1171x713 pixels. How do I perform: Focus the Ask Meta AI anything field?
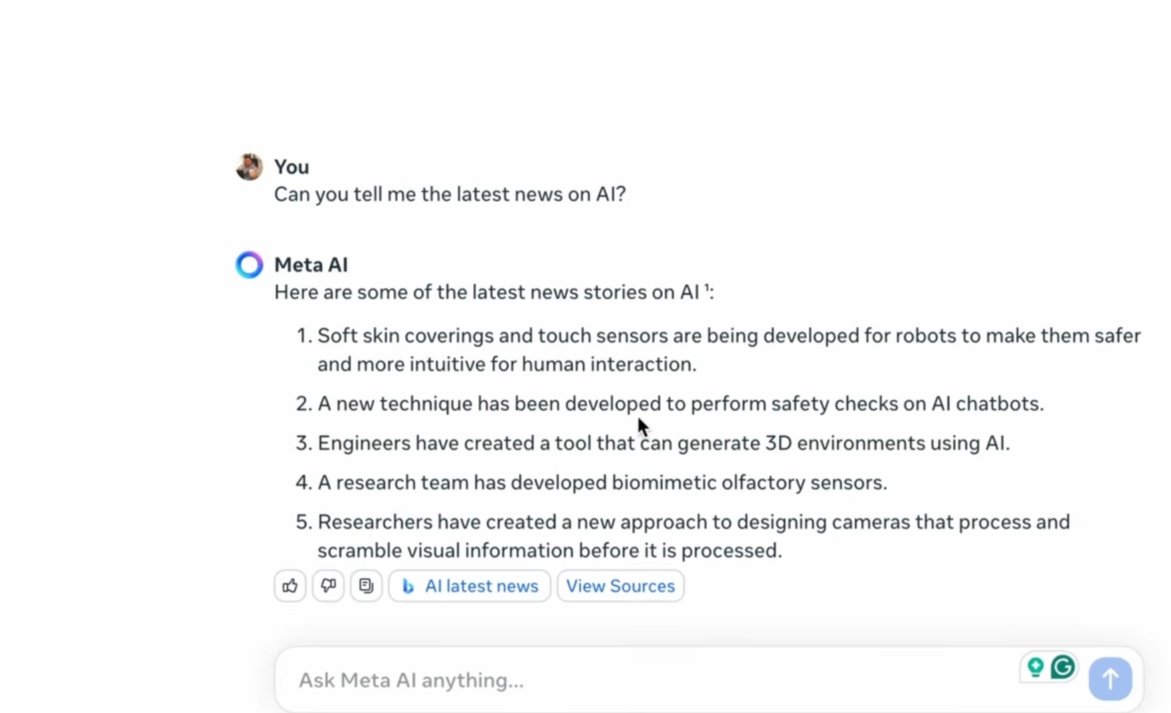point(654,680)
